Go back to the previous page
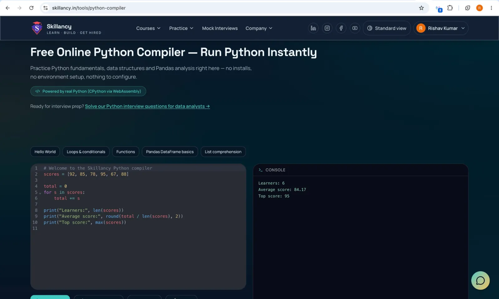The image size is (499, 299). tap(8, 8)
